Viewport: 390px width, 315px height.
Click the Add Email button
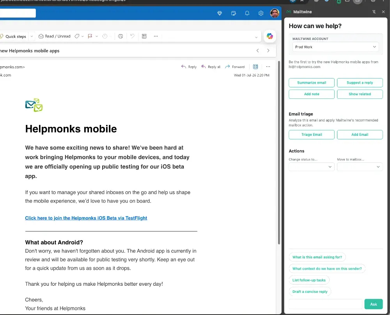pyautogui.click(x=360, y=134)
